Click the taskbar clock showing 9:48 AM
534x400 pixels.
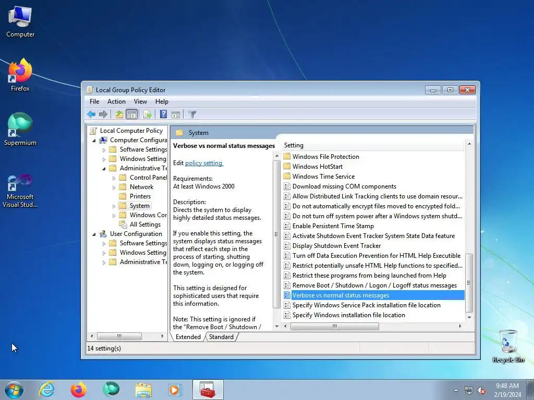click(x=507, y=390)
